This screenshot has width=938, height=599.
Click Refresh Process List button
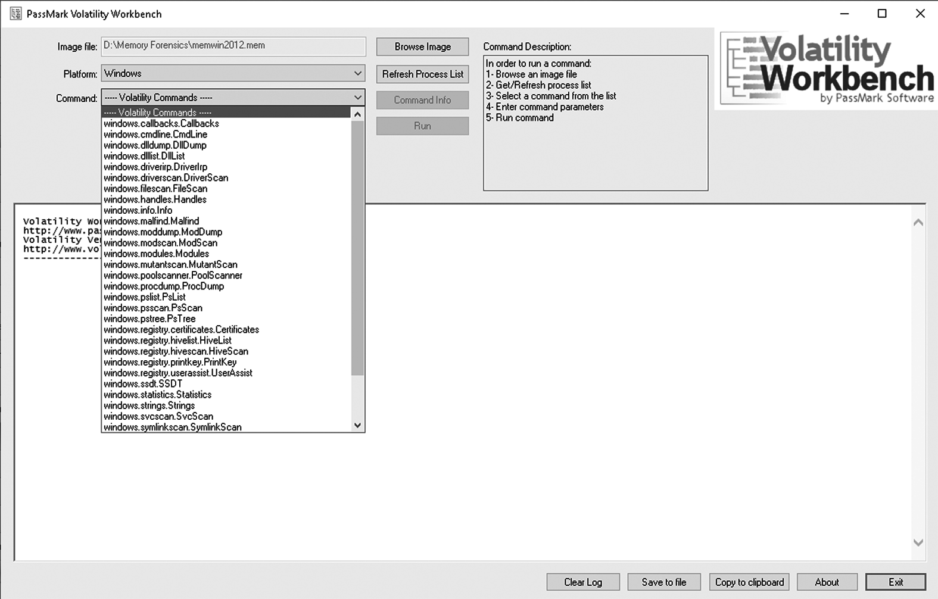(422, 74)
